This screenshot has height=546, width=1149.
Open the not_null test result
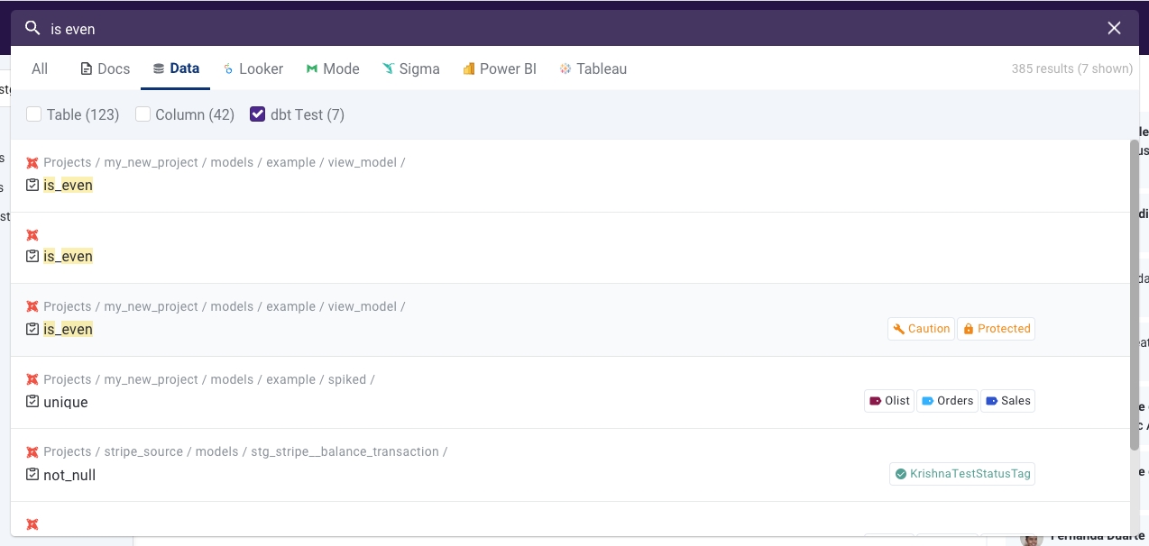(x=69, y=475)
